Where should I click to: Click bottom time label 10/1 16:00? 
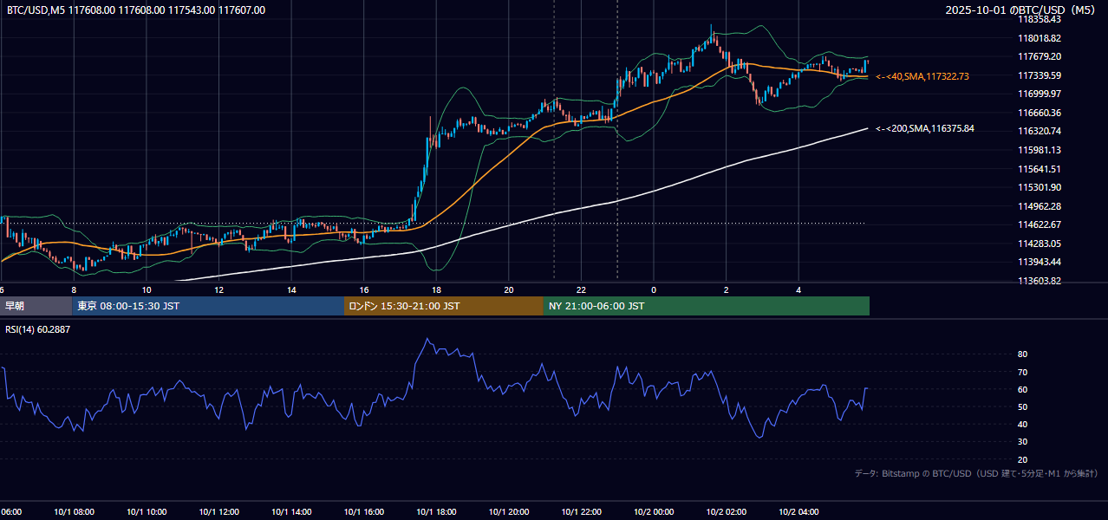(x=364, y=512)
